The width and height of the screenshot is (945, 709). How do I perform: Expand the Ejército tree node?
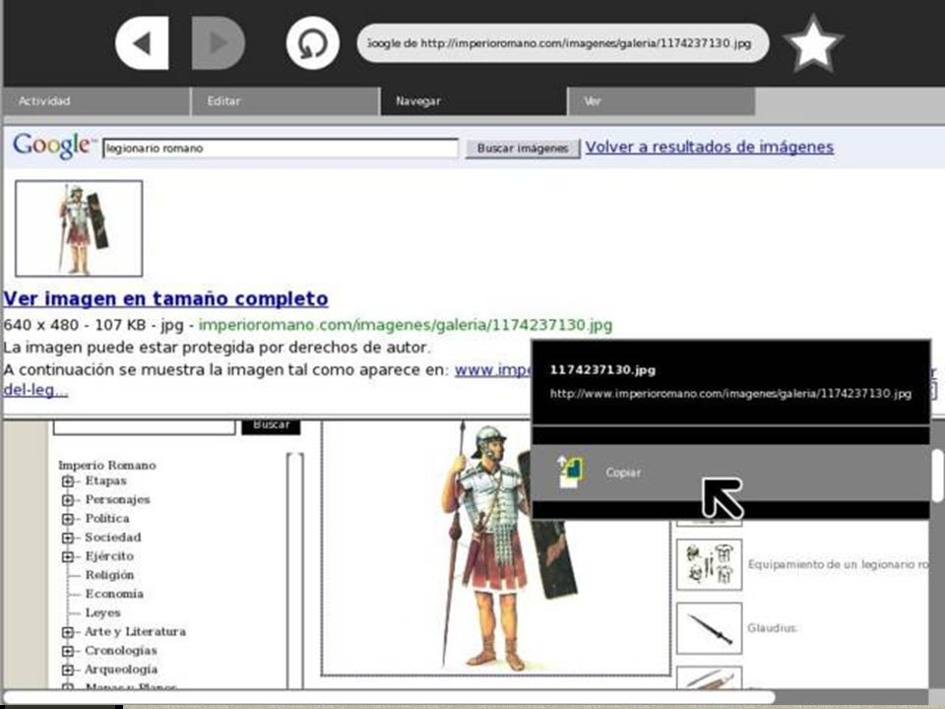[x=68, y=556]
